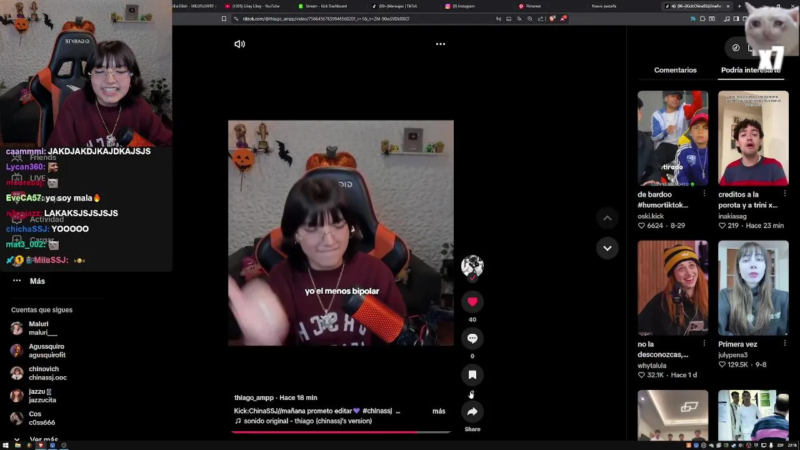The width and height of the screenshot is (800, 450).
Task: Click the three-dot Más icon in the sidebar
Action: (x=17, y=281)
